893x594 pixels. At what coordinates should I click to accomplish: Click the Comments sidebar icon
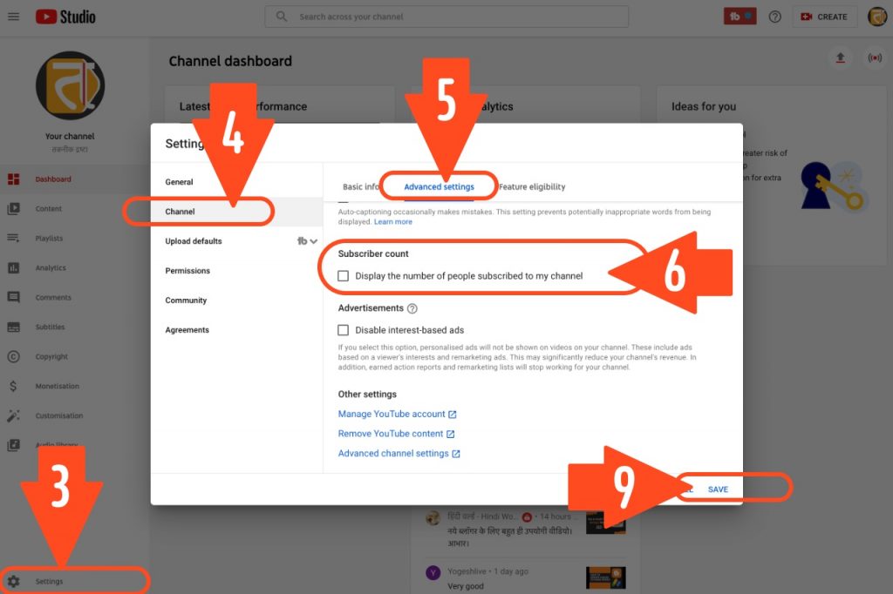click(x=14, y=297)
